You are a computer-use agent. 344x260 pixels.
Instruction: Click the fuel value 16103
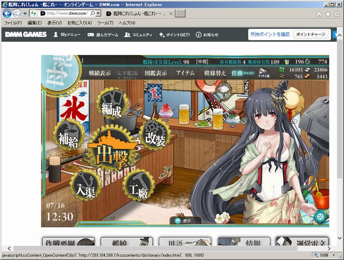[x=296, y=70]
